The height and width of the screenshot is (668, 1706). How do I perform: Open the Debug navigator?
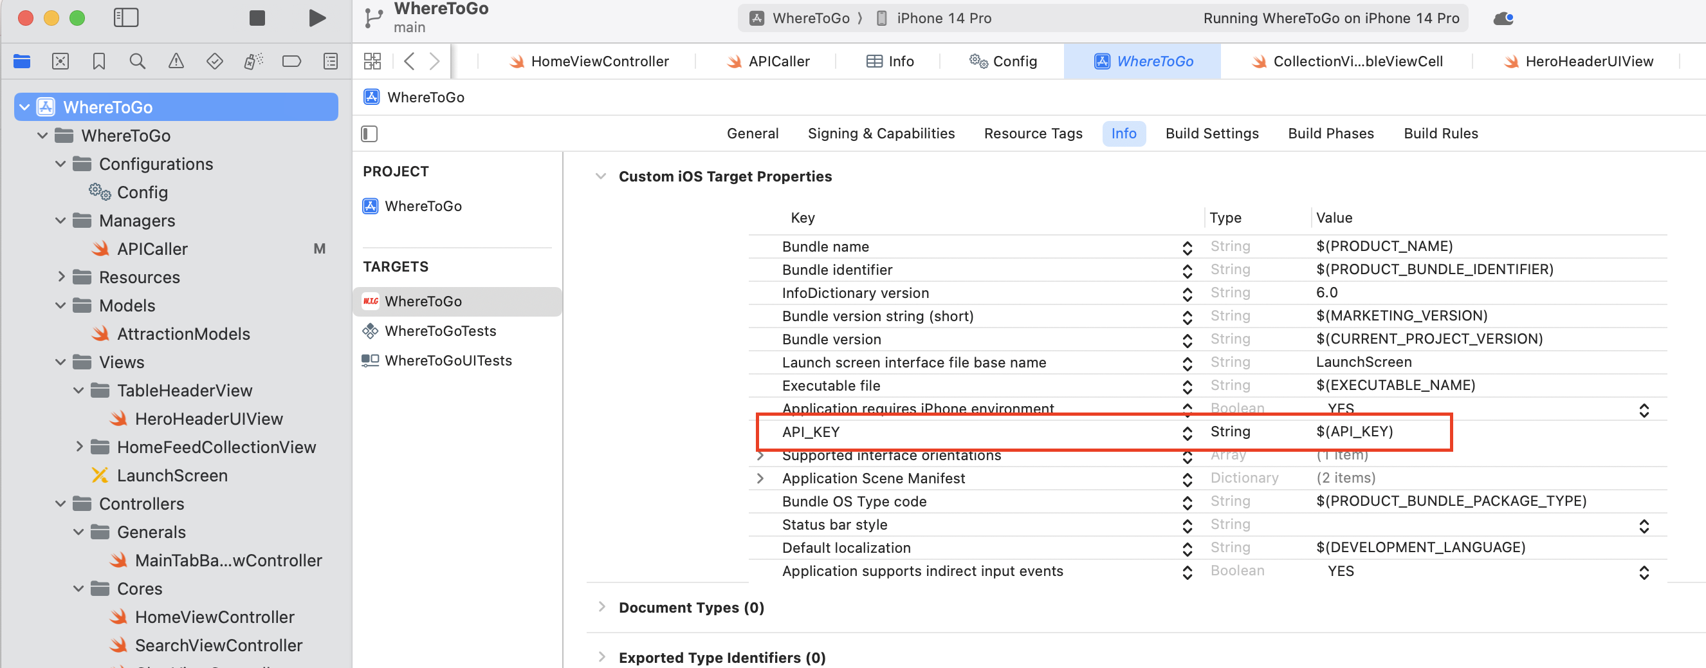253,62
